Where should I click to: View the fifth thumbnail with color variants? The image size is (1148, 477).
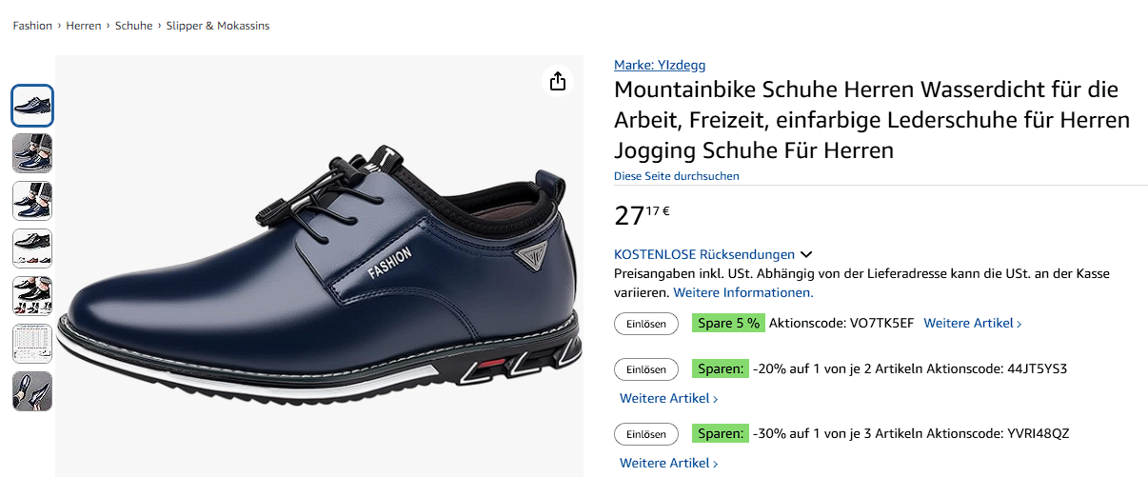pos(32,296)
